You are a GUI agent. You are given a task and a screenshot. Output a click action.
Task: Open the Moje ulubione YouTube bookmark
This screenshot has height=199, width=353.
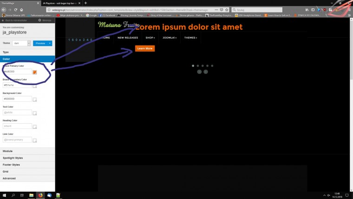point(70,15)
